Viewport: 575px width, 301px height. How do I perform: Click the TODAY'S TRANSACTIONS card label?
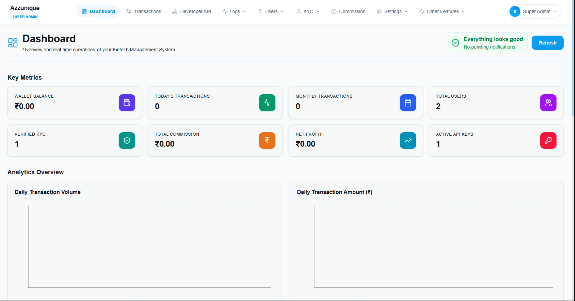(182, 96)
